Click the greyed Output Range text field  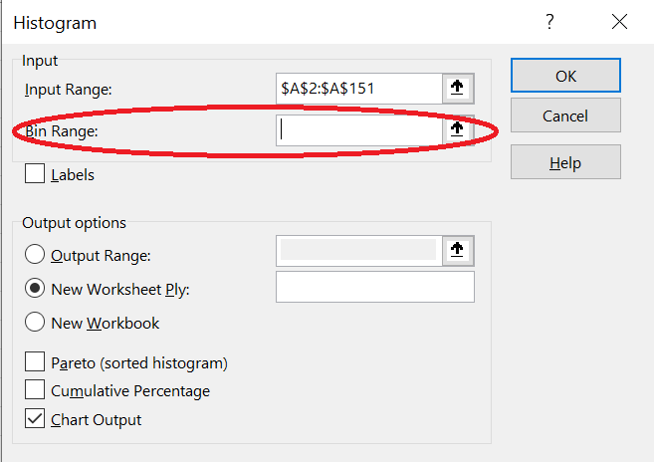357,250
